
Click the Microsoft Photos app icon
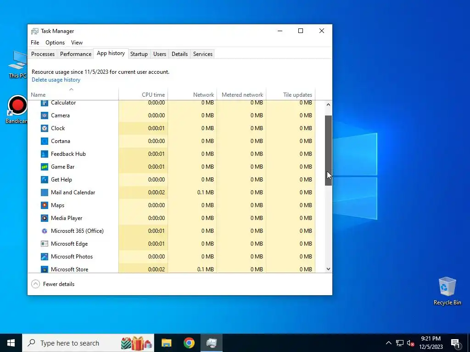pos(45,257)
